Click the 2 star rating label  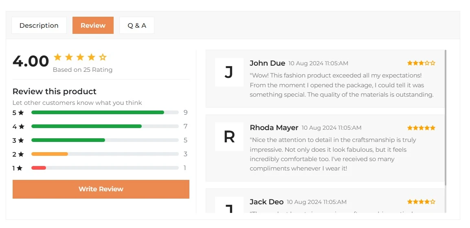[x=18, y=154]
